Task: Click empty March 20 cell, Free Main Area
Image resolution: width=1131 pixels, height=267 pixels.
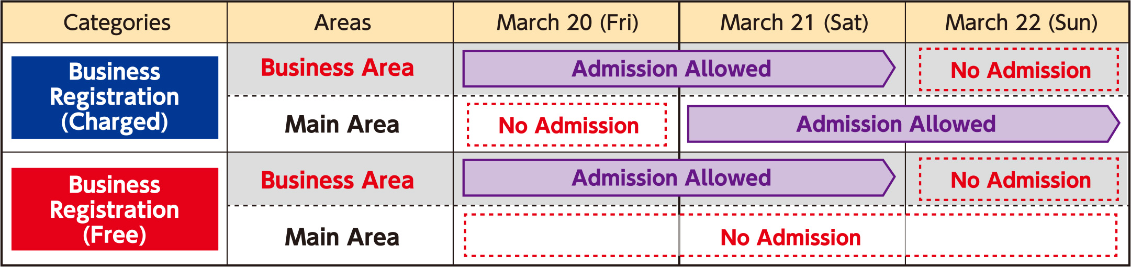Action: click(570, 237)
